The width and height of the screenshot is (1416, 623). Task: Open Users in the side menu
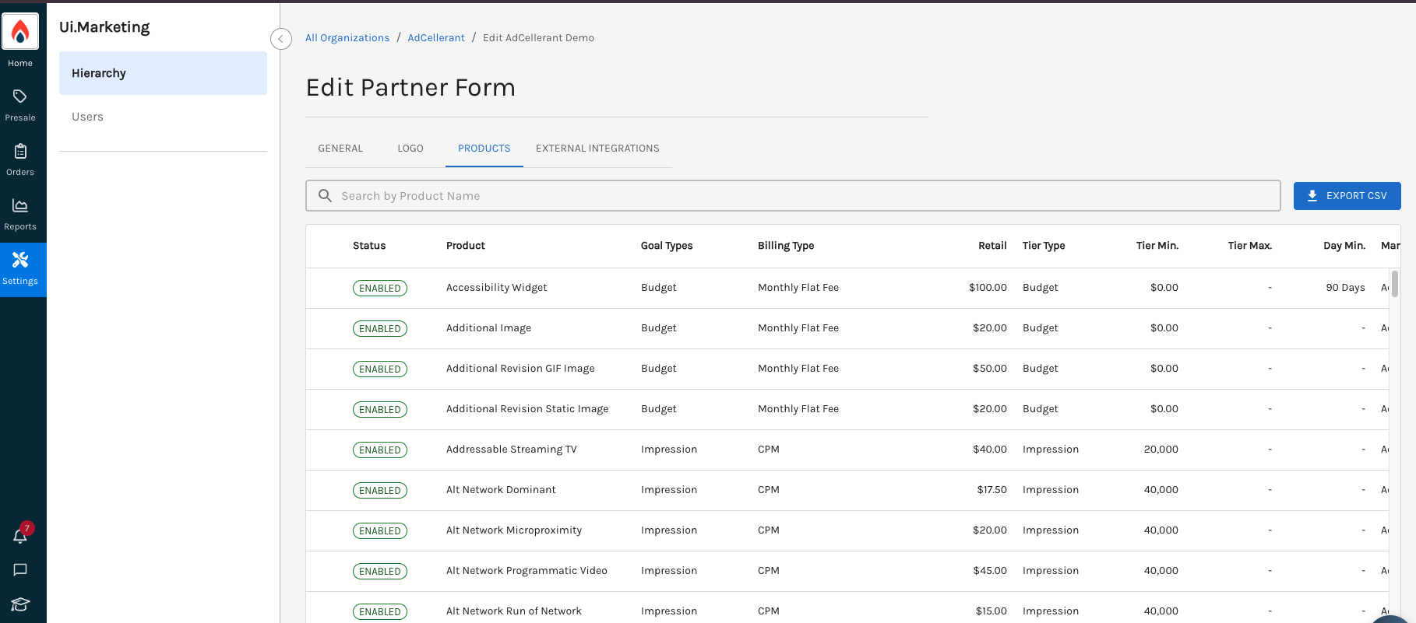87,117
